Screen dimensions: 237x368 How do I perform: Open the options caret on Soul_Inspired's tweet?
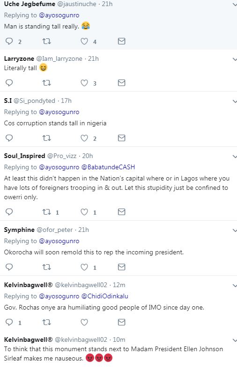pos(234,157)
